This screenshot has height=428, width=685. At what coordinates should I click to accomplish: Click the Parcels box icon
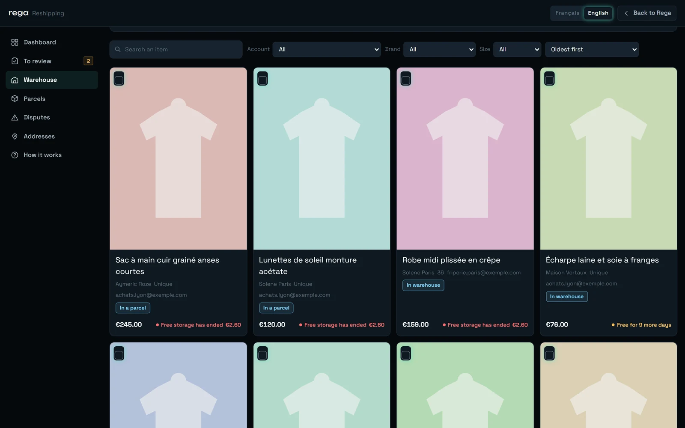(x=15, y=99)
